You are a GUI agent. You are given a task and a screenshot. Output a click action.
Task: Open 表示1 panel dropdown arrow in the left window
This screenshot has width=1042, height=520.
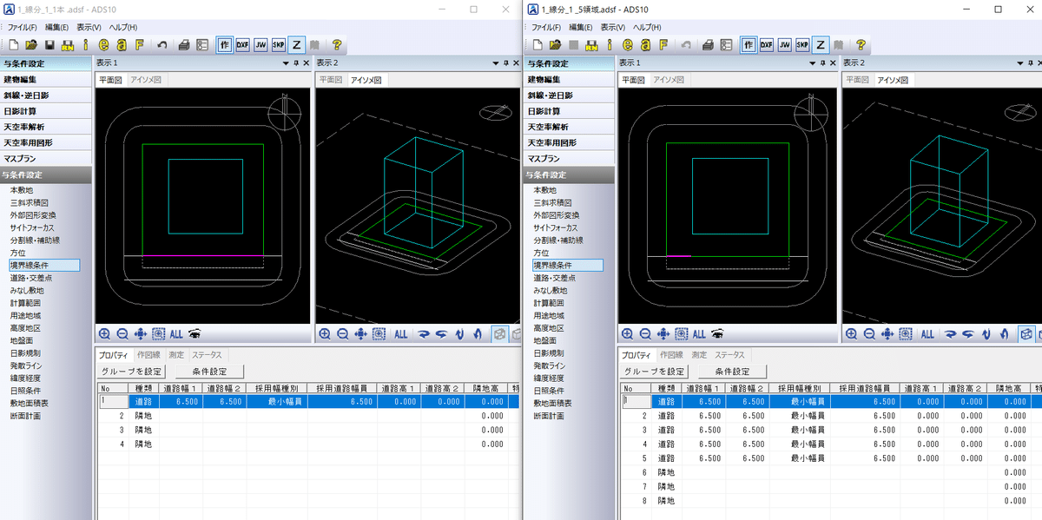point(286,63)
